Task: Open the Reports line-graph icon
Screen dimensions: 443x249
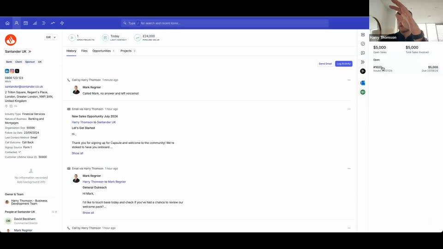Action: click(53, 23)
